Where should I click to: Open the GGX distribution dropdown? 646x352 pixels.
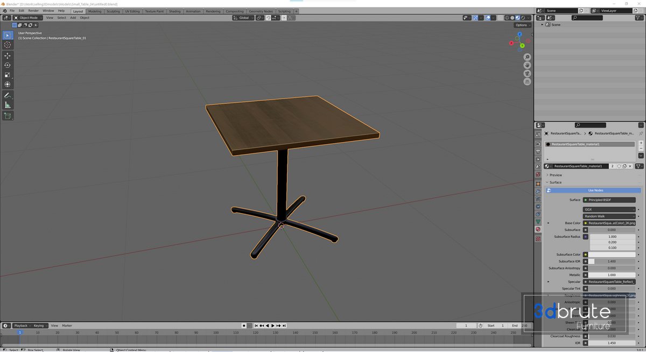609,209
